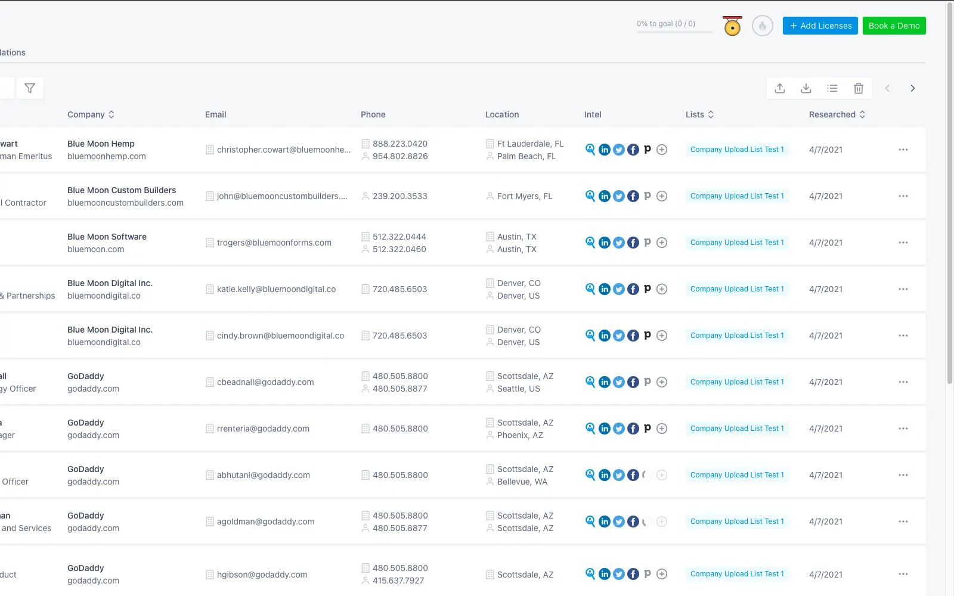Click the P icon for trogers@bluemoonforms.com row
The width and height of the screenshot is (954, 596).
click(x=648, y=242)
